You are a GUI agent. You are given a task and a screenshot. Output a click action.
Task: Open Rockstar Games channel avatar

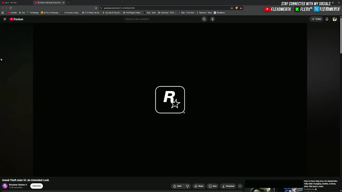point(5,186)
